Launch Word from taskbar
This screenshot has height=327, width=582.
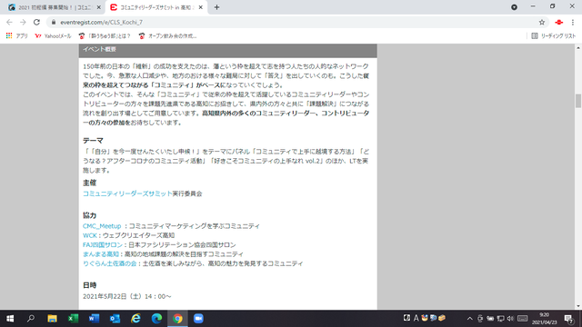(x=94, y=319)
